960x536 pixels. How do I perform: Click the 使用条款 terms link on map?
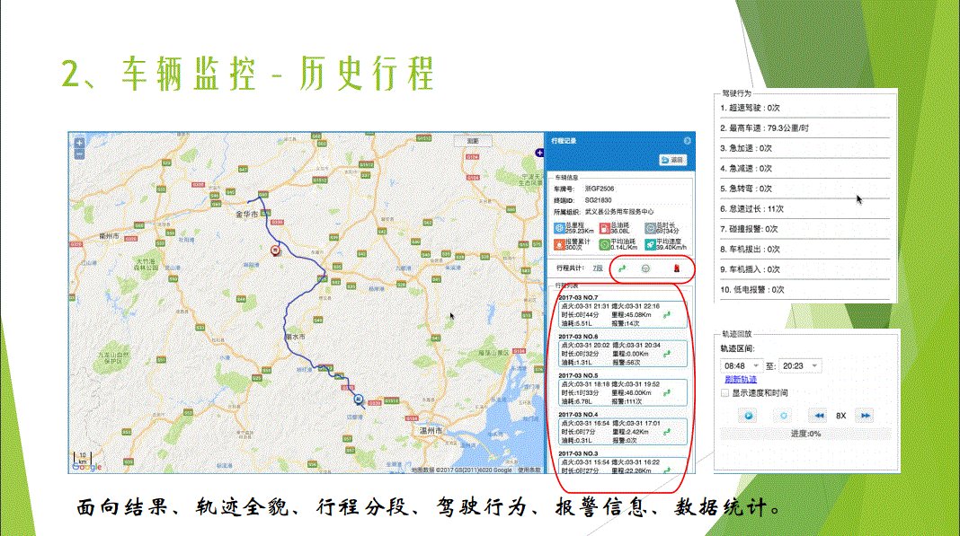tap(529, 470)
